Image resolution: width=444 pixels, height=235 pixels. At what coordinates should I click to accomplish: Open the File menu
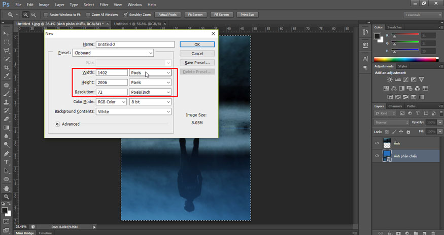[x=18, y=5]
